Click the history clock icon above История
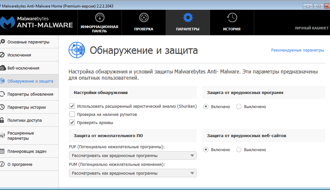This screenshot has height=190, width=330. [x=232, y=18]
